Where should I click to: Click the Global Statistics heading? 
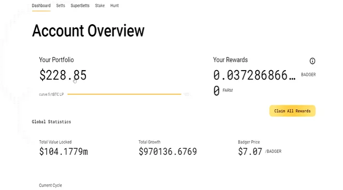click(x=51, y=122)
